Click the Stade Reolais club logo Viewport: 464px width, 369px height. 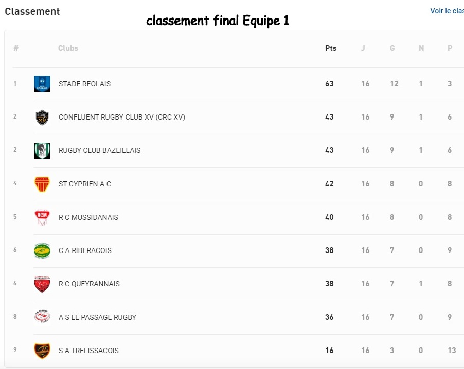click(42, 84)
